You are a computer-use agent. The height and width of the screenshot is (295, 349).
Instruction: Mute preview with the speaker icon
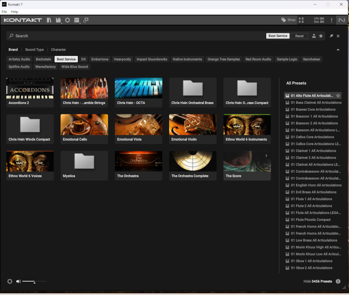[18, 281]
